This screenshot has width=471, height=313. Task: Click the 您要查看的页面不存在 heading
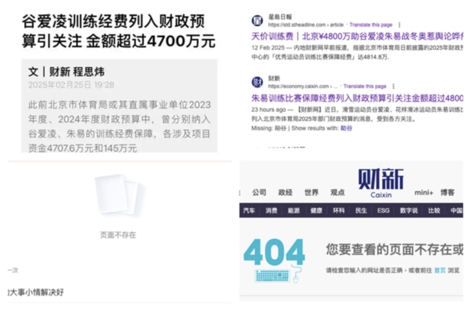point(394,249)
